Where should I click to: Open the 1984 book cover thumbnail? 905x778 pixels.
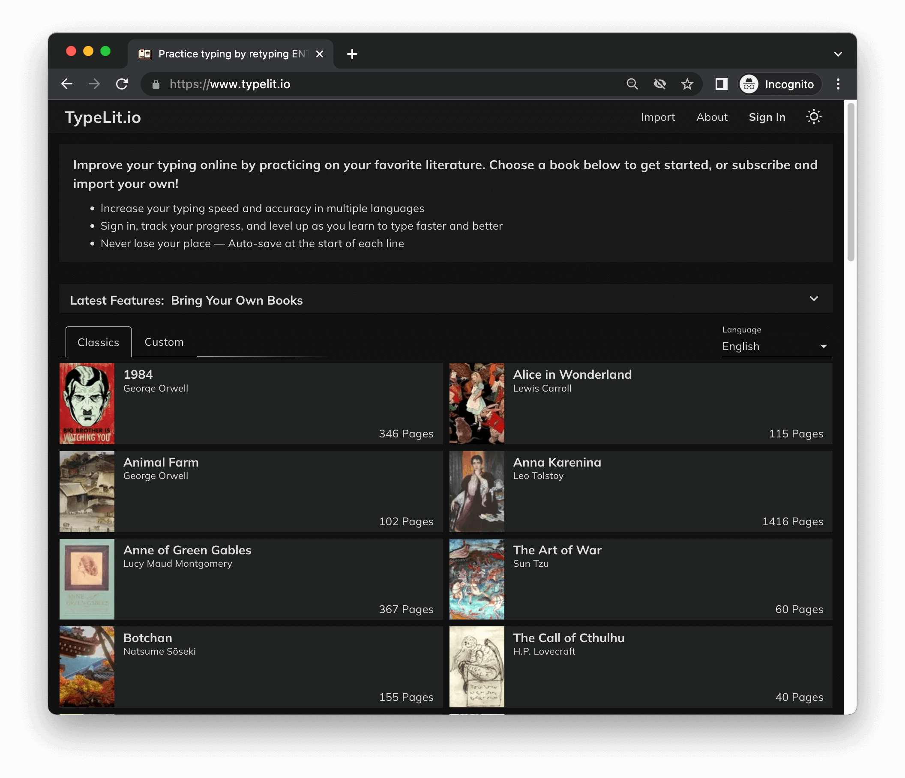[87, 404]
